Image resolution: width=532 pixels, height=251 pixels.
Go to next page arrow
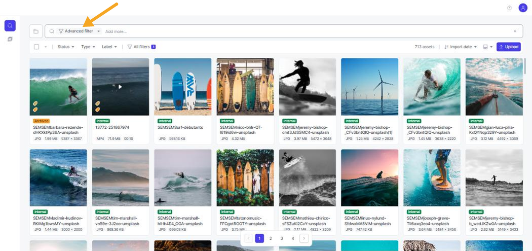[x=304, y=238]
